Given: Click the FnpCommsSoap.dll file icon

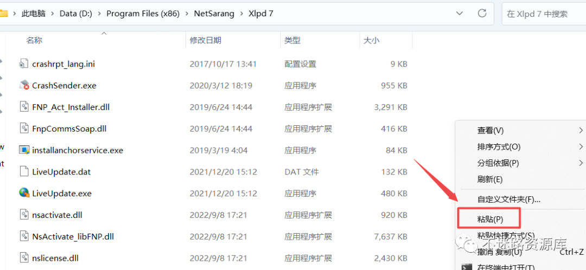Looking at the screenshot, I should [x=23, y=129].
